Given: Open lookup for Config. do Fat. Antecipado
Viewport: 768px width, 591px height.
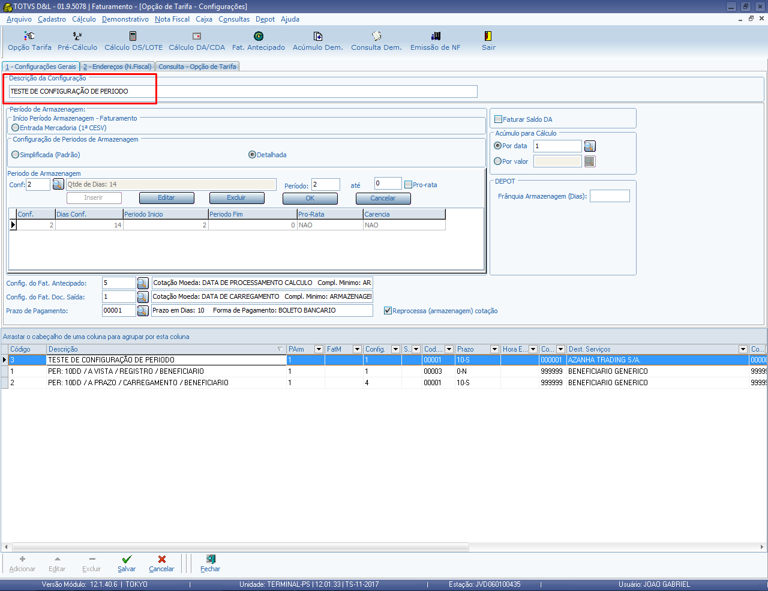Looking at the screenshot, I should tap(143, 283).
